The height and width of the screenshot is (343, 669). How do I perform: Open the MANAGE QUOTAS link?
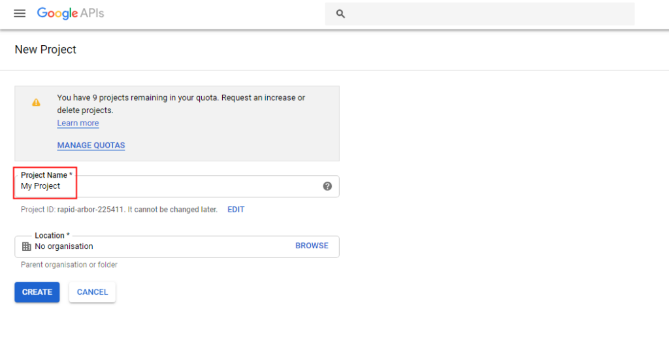coord(91,145)
